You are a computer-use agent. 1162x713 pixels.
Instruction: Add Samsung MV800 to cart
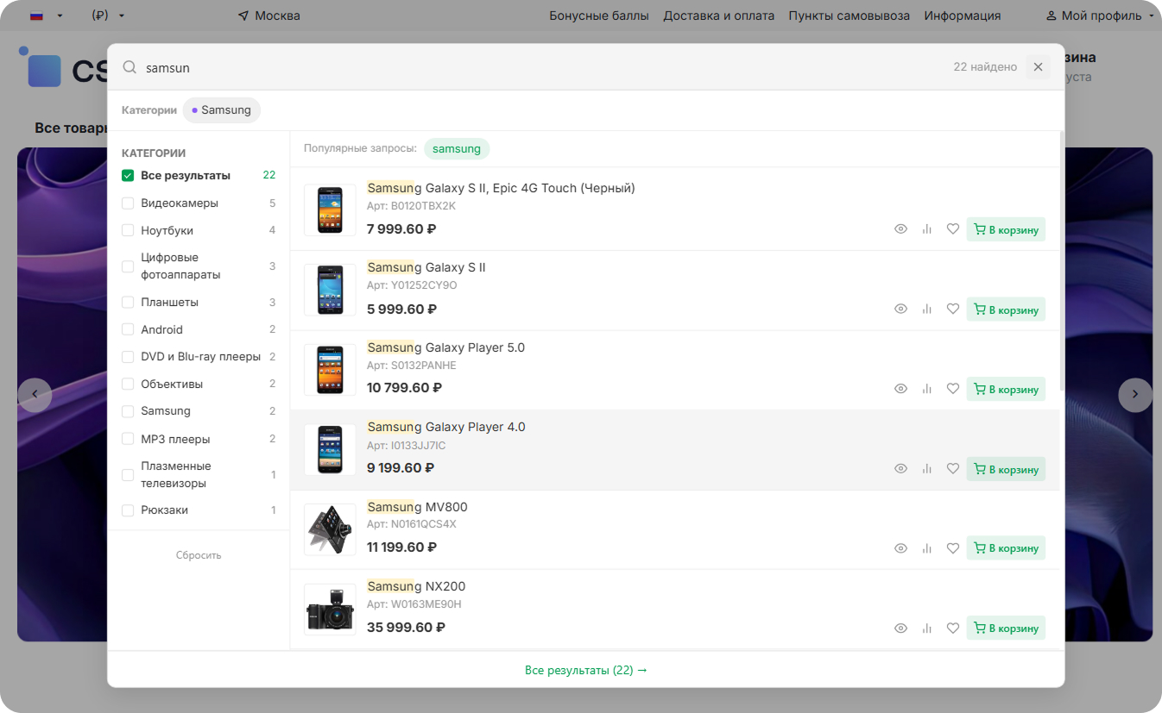click(1006, 548)
